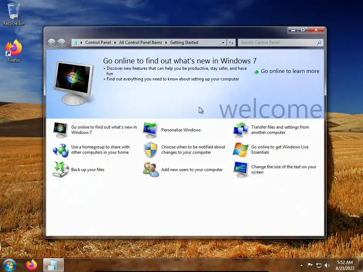Image resolution: width=363 pixels, height=272 pixels.
Task: Click volume speaker tray icon
Action: [x=327, y=265]
